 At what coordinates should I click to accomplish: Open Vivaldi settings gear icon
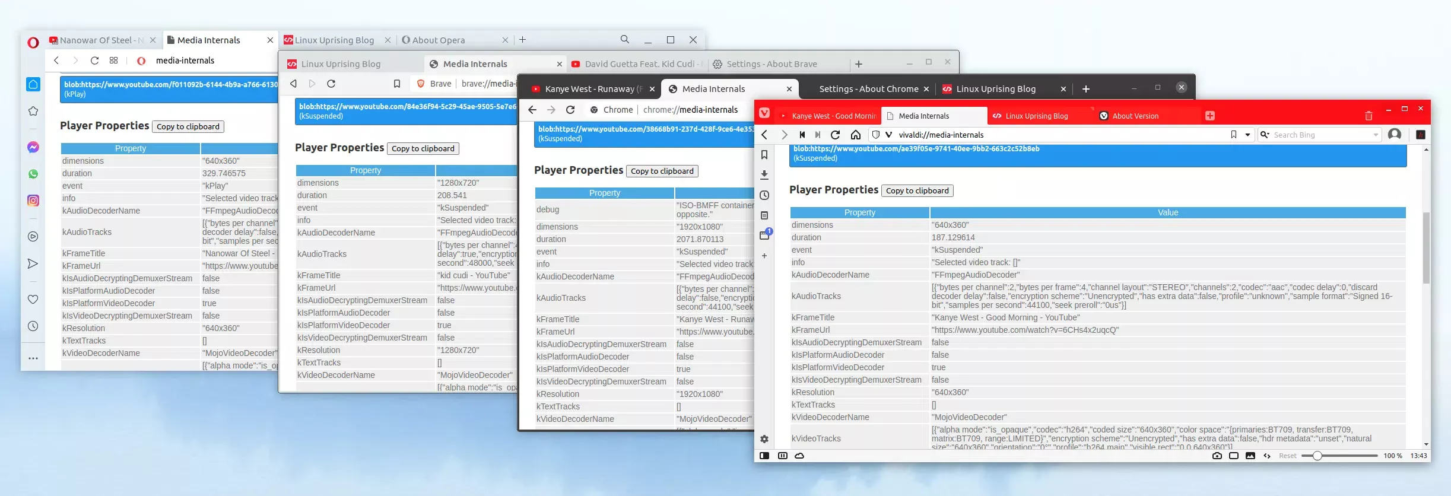(x=764, y=439)
